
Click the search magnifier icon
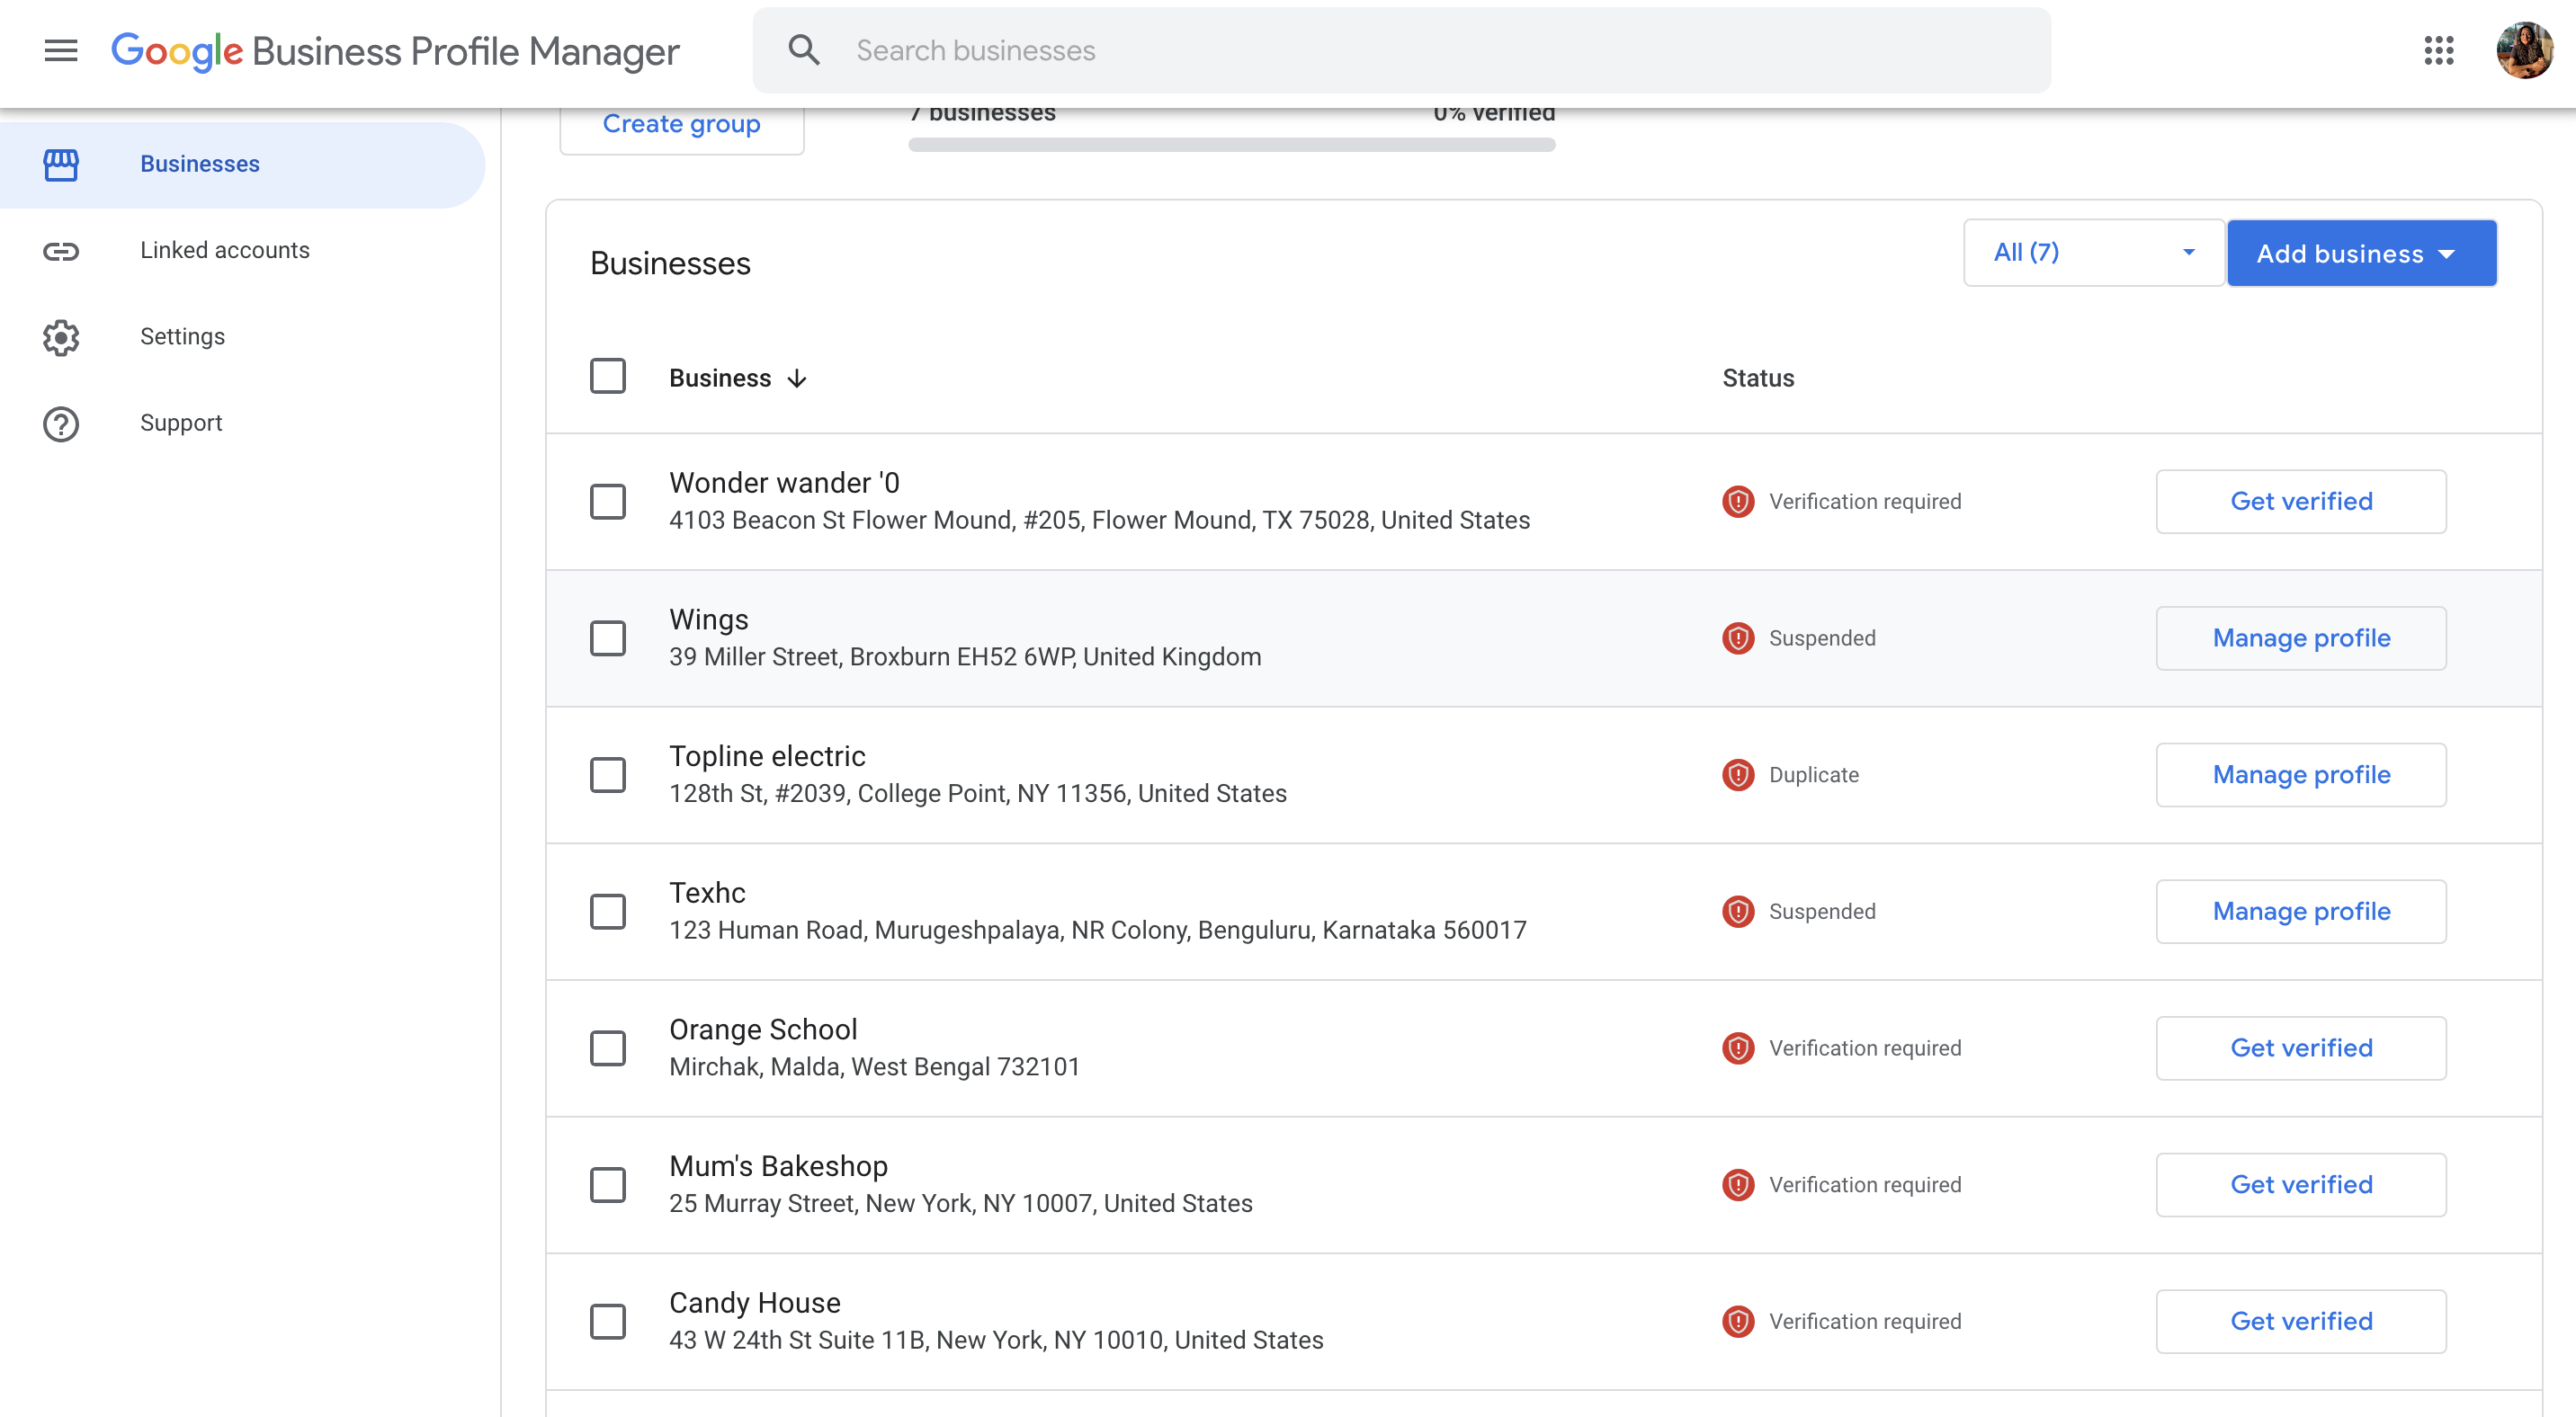click(x=804, y=50)
